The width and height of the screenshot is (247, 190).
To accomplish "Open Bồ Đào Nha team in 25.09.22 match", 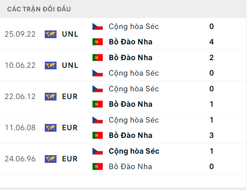I will coord(130,42).
